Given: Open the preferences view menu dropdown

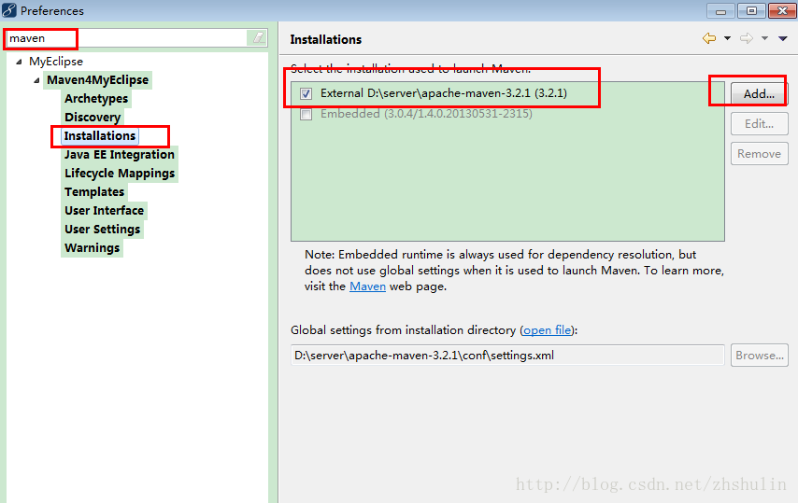Looking at the screenshot, I should coord(783,38).
